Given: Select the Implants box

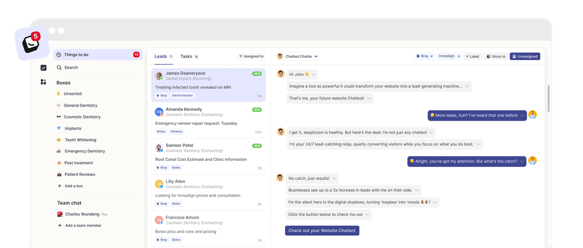Looking at the screenshot, I should point(69,128).
